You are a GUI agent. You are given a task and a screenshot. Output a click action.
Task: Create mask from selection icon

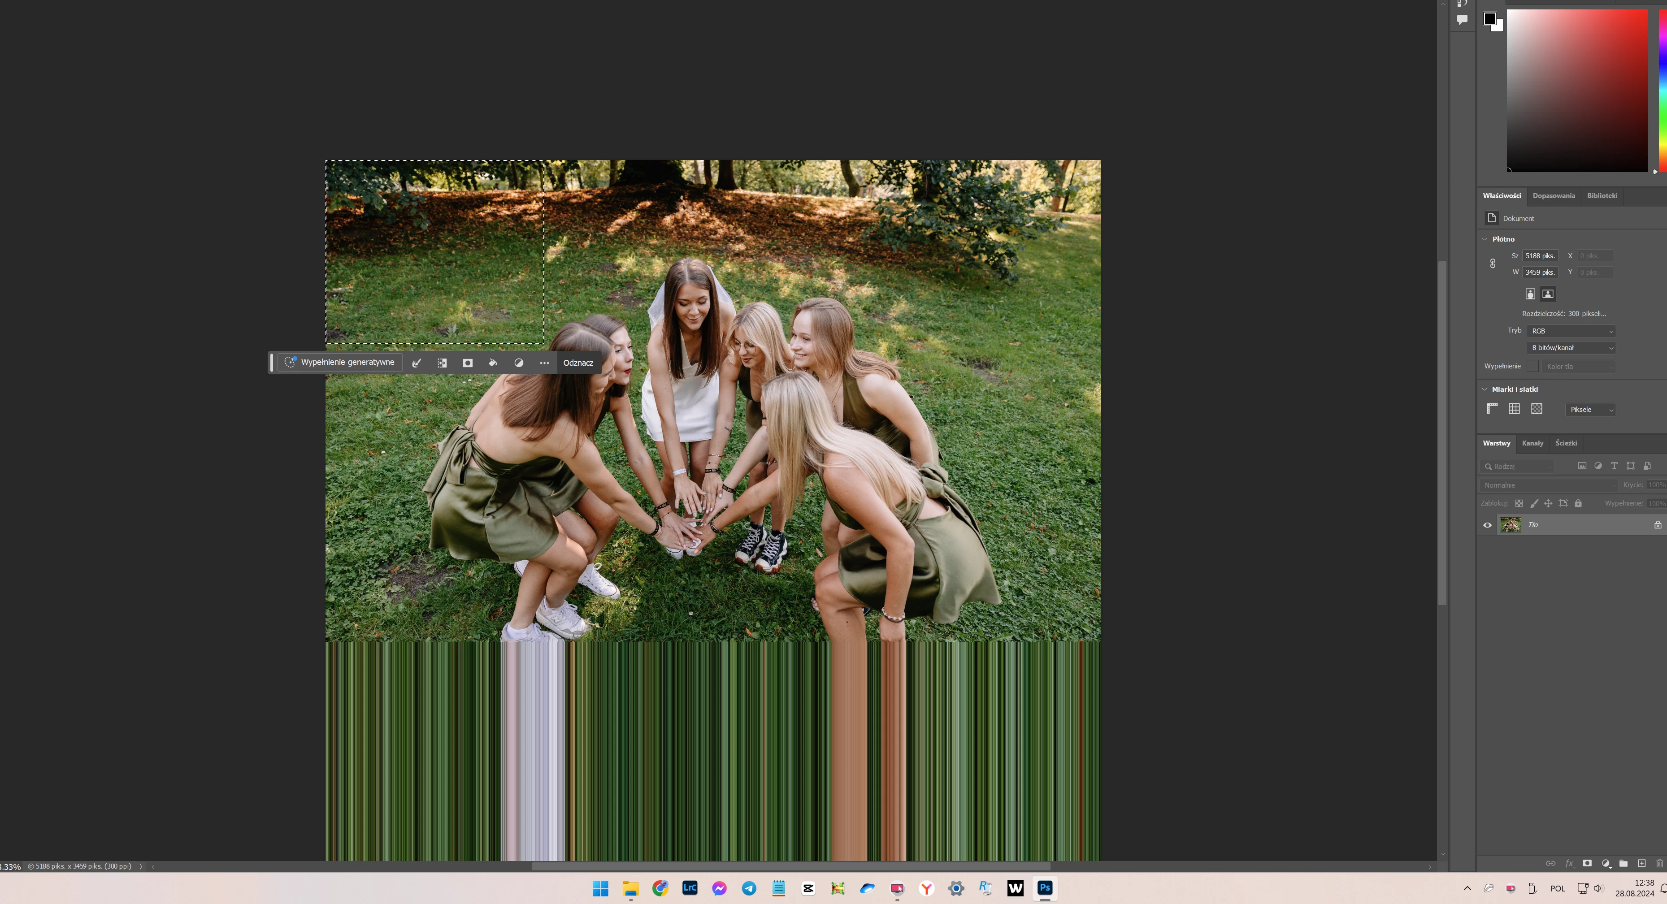(x=467, y=363)
